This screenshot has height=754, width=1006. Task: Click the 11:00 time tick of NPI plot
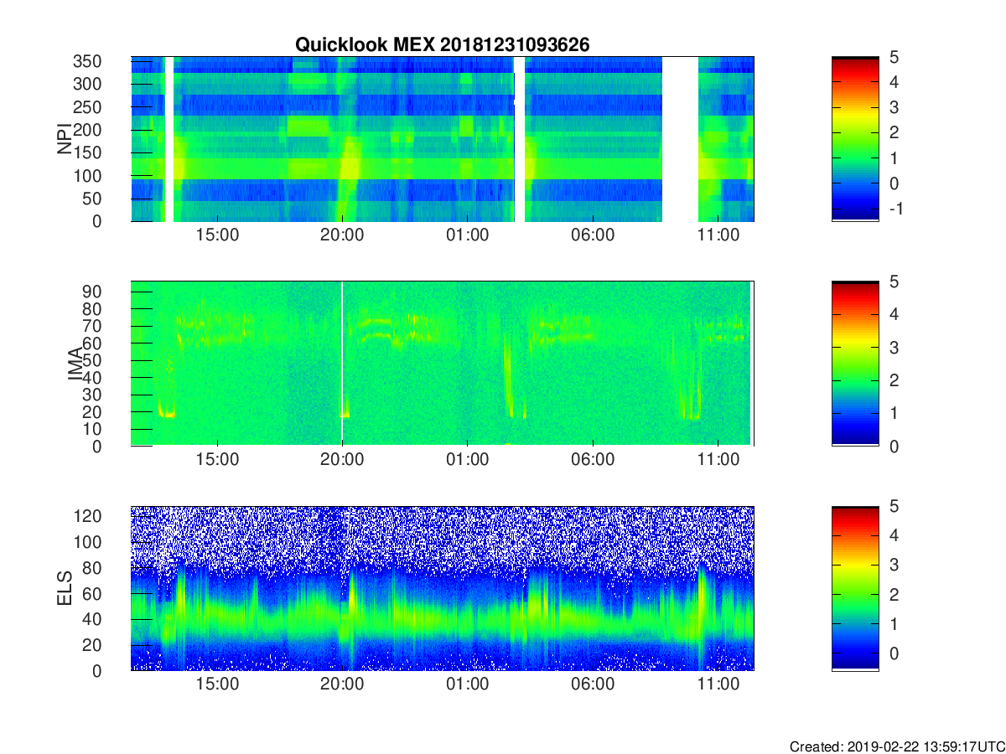[x=718, y=235]
